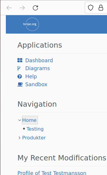Image resolution: width=107 pixels, height=175 pixels.
Task: Open the Sandbox application link
Action: tap(36, 84)
